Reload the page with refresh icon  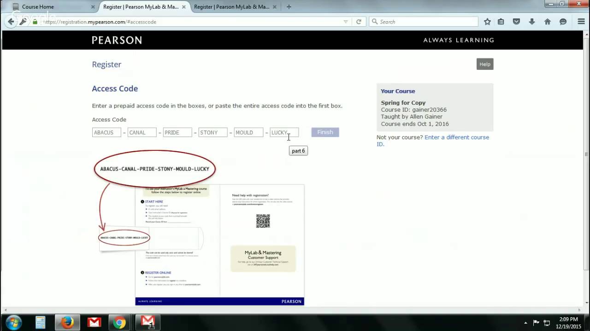(359, 22)
